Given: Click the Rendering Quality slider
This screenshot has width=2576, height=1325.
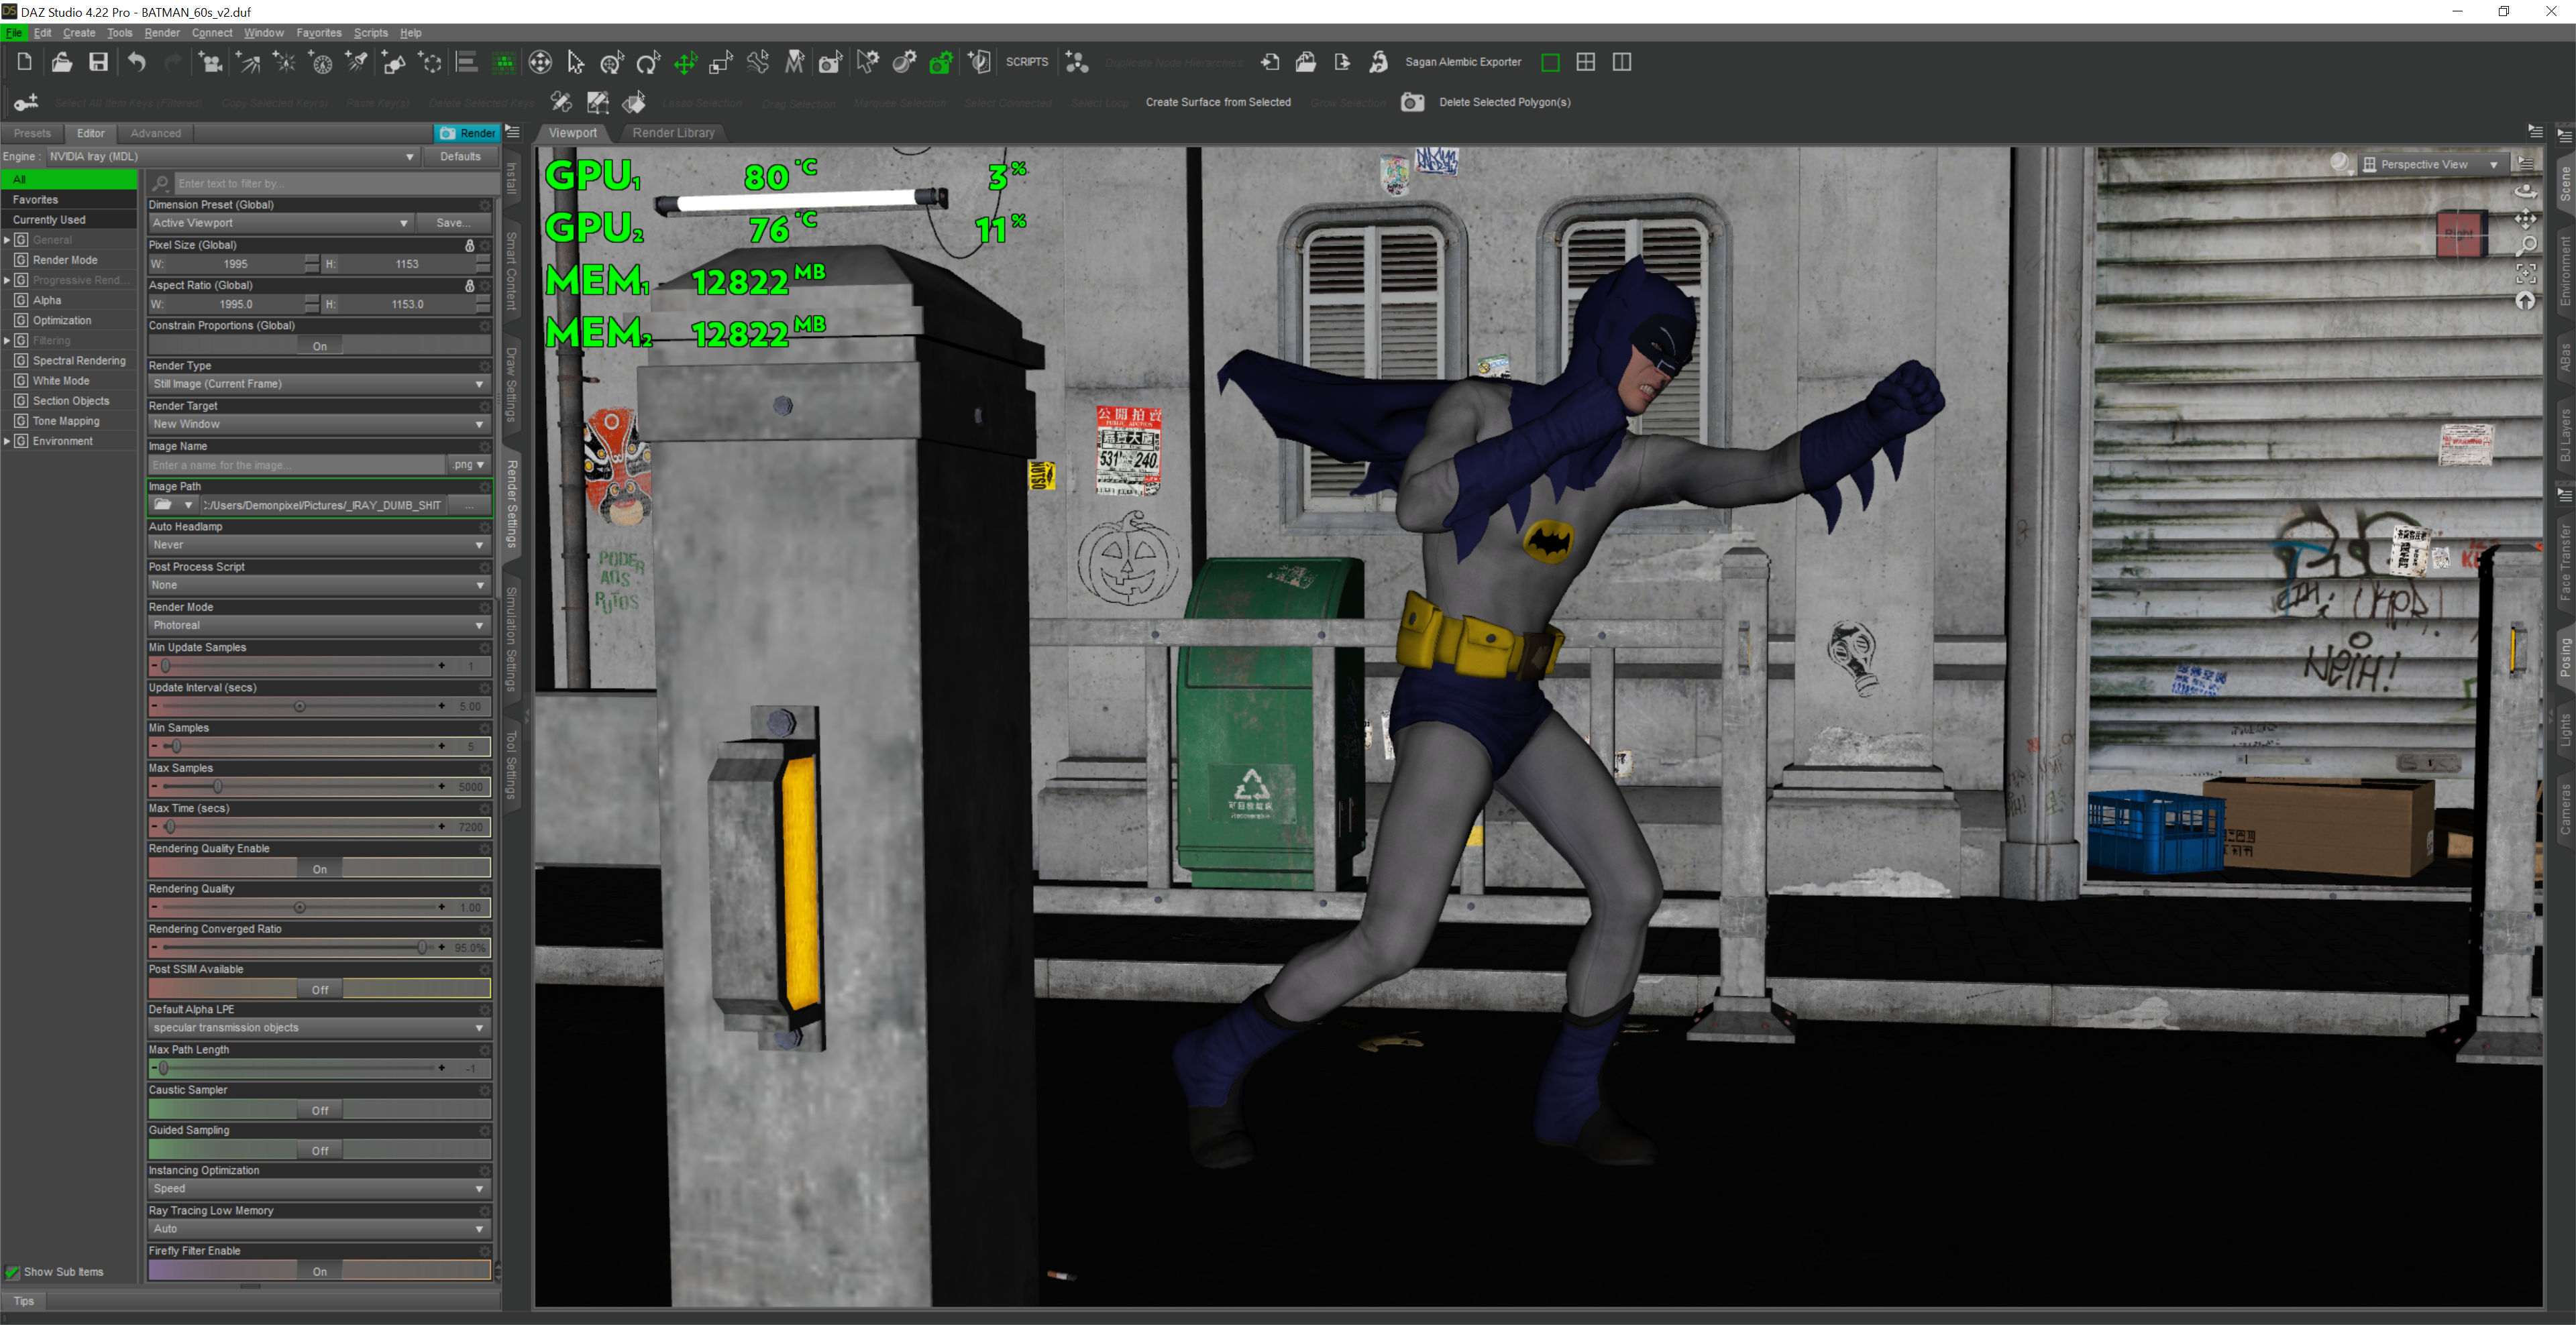Looking at the screenshot, I should (300, 907).
